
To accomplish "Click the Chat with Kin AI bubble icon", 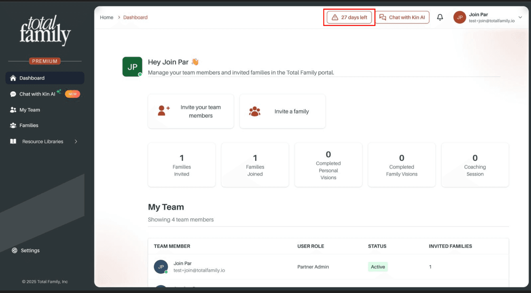I will pos(13,94).
